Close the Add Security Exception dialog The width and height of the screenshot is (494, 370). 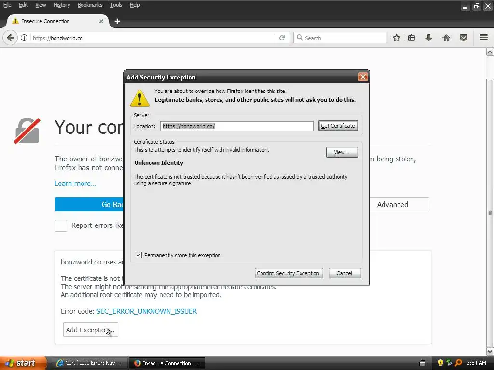tap(363, 77)
